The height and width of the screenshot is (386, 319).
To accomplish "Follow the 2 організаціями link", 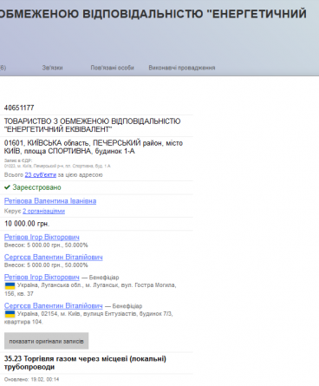I will click(x=43, y=211).
